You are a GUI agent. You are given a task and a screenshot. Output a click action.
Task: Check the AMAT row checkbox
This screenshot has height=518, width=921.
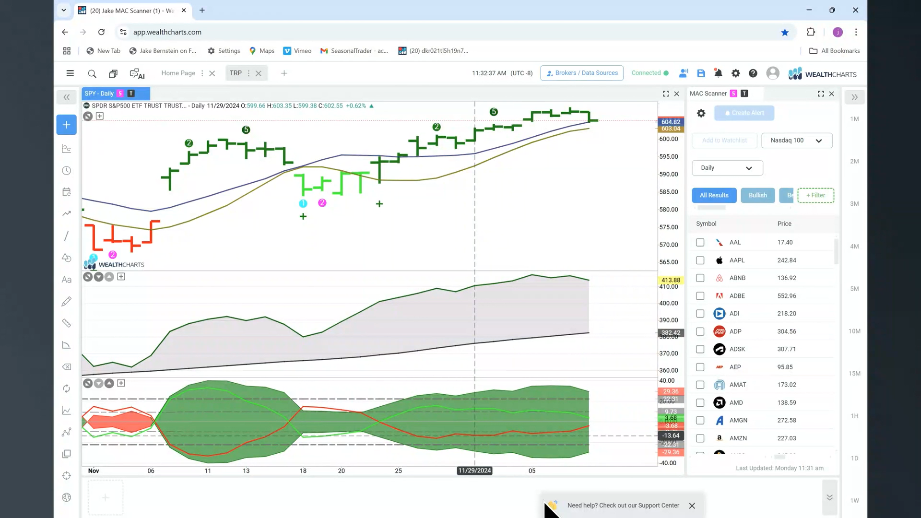click(700, 385)
